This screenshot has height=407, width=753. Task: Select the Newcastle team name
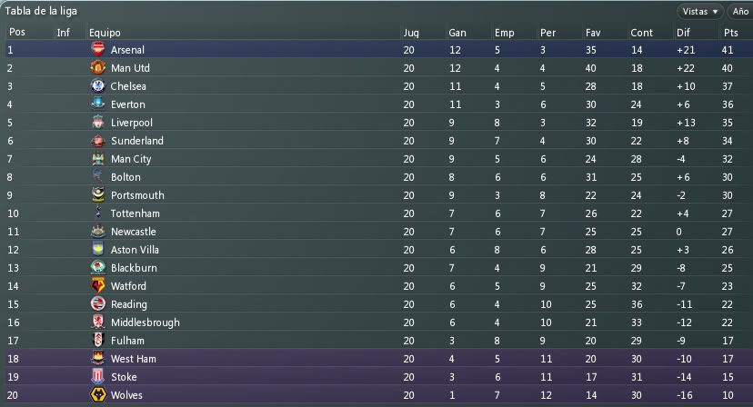[136, 232]
